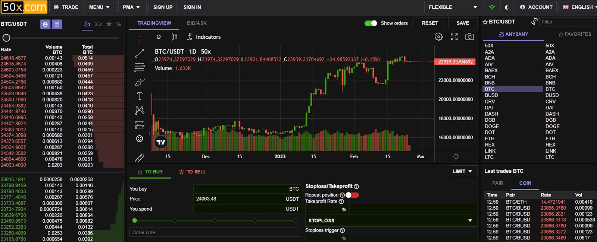The image size is (597, 242).
Task: Choose the brush drawing tool
Action: pos(140,82)
